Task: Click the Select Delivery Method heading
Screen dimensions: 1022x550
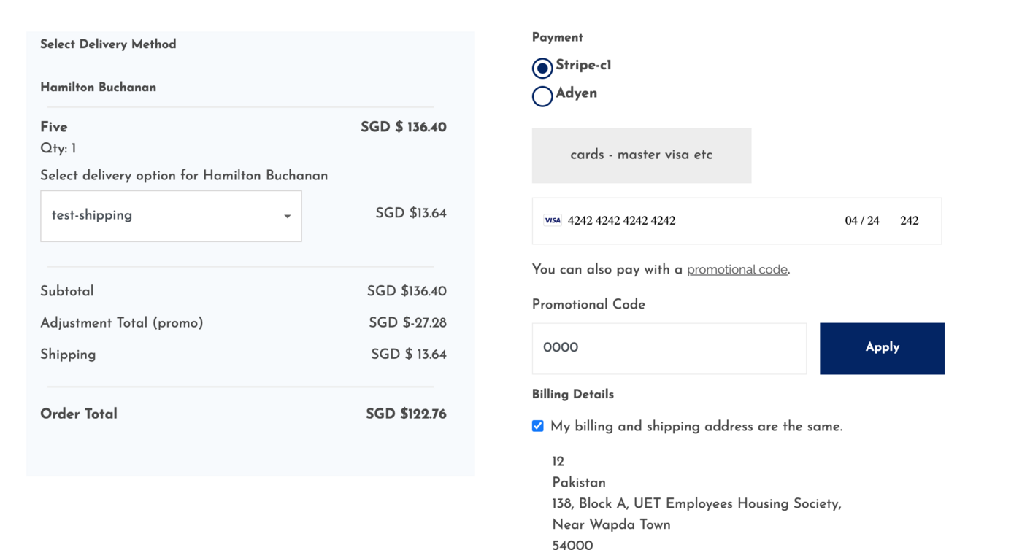Action: click(108, 44)
